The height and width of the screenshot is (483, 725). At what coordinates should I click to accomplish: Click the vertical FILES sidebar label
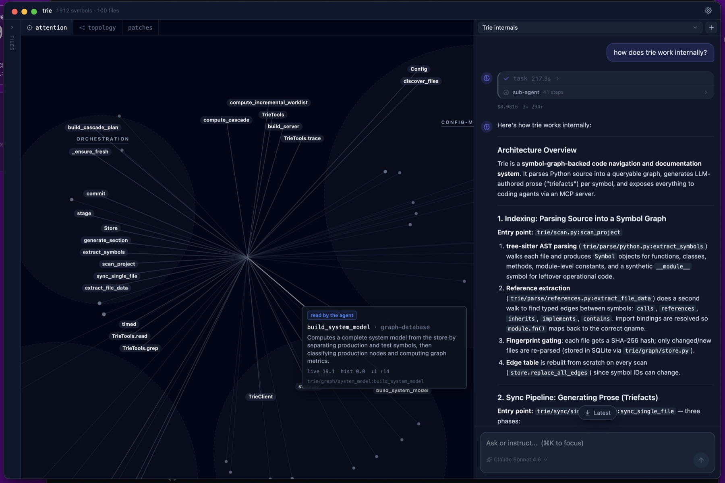12,43
